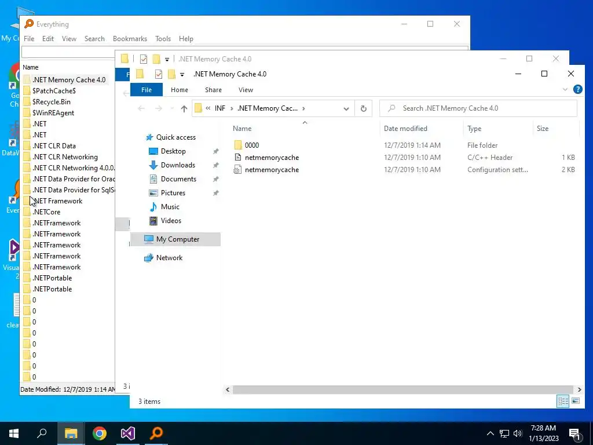Select $Recycle.Bin in Everything results
This screenshot has height=445, width=593.
pos(52,102)
